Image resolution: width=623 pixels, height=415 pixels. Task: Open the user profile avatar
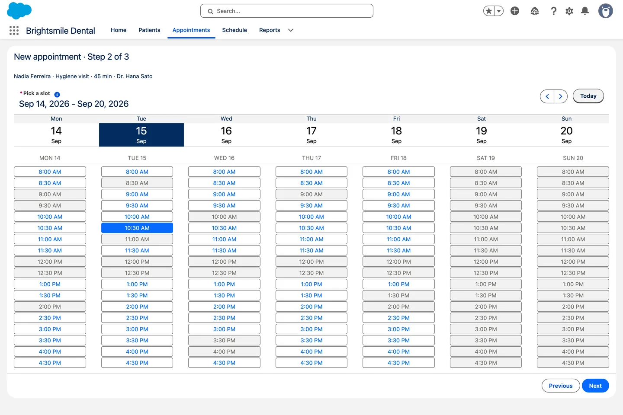point(606,11)
